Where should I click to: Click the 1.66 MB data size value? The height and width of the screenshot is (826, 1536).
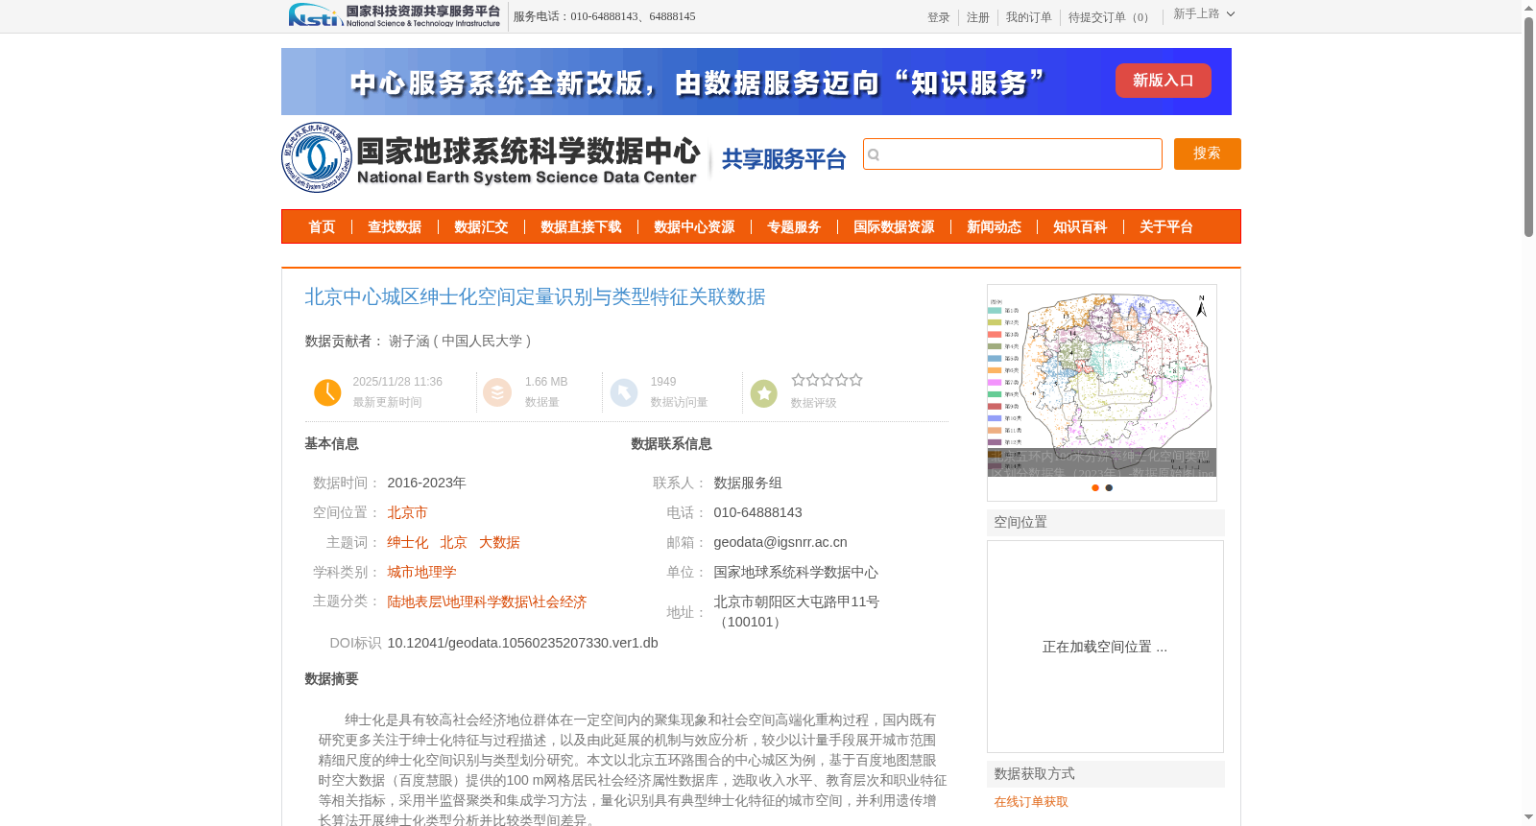coord(546,382)
